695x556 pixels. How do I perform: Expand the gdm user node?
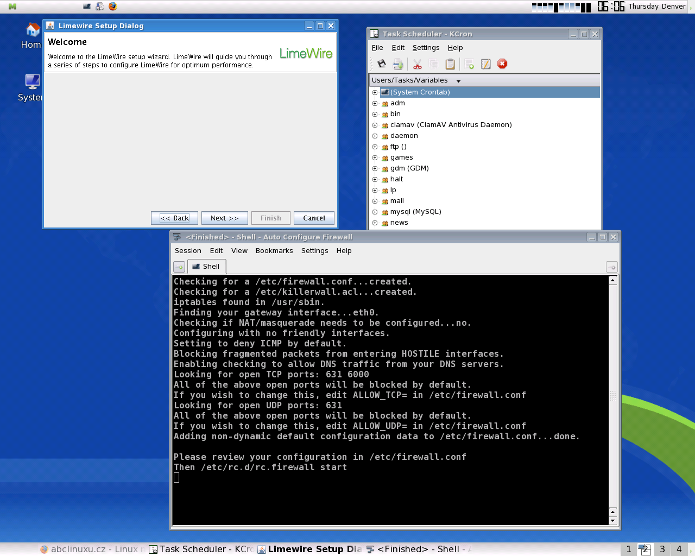[x=375, y=168]
